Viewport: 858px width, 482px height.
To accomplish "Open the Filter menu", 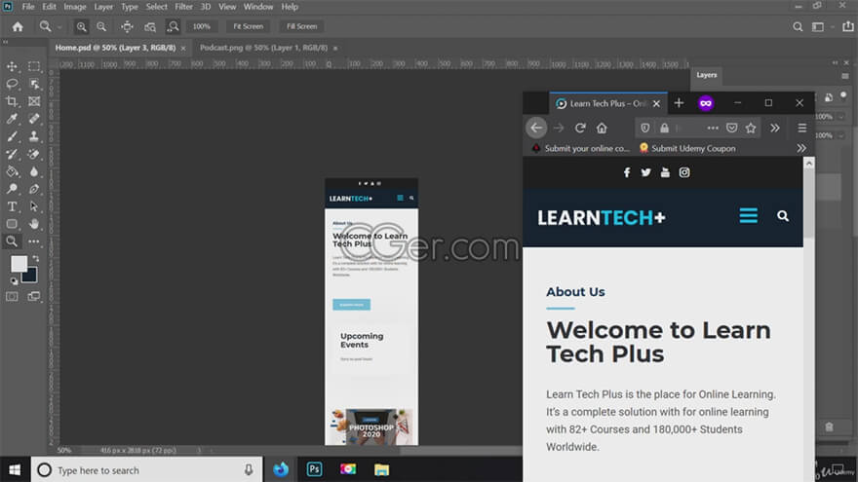I will pyautogui.click(x=184, y=7).
